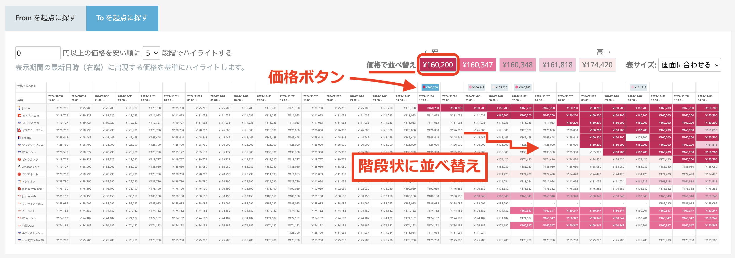
Task: Click the red Yodobashi.com store icon
Action: click(19, 116)
